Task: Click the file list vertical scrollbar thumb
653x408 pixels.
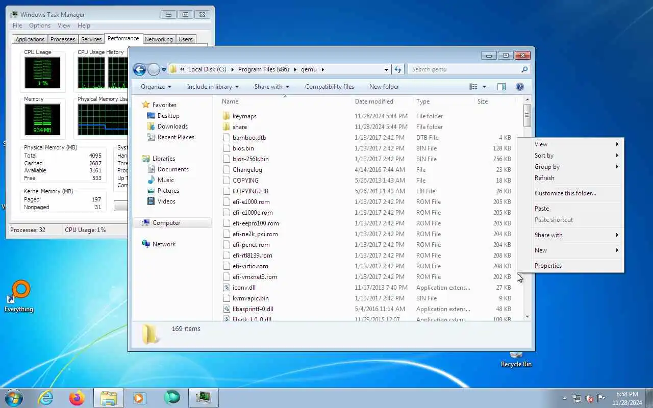Action: (x=528, y=115)
